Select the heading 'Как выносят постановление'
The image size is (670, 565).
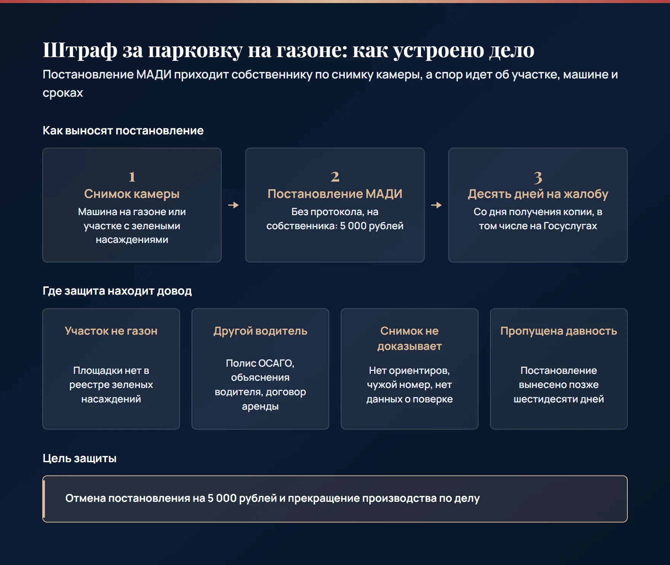coord(123,131)
